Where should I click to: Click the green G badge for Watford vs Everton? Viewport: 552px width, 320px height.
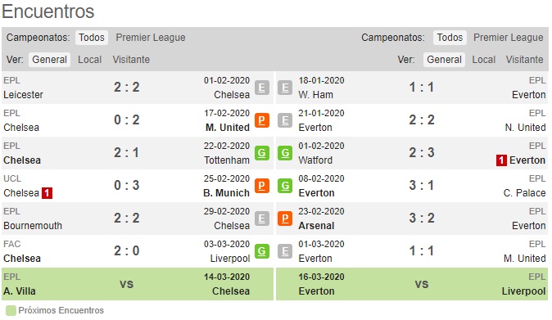click(x=285, y=153)
